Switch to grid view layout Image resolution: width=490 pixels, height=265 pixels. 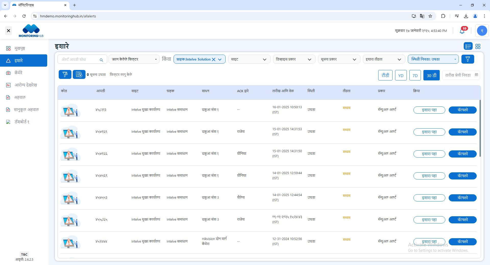tap(478, 46)
